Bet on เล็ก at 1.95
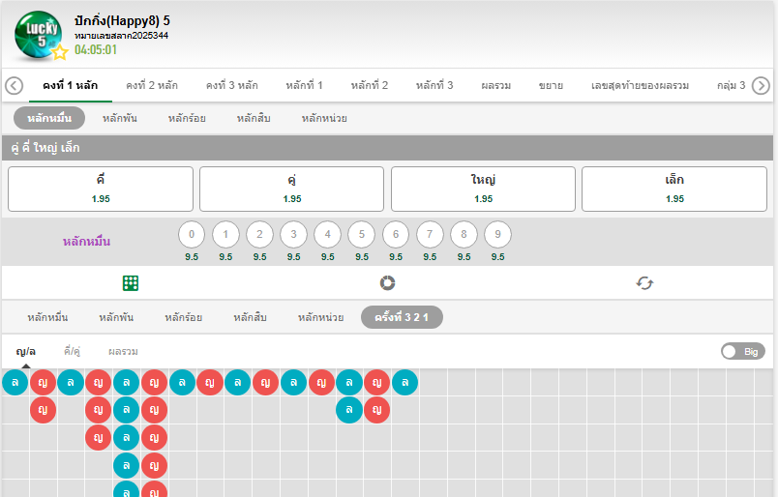Viewport: 778px width, 497px height. click(674, 189)
